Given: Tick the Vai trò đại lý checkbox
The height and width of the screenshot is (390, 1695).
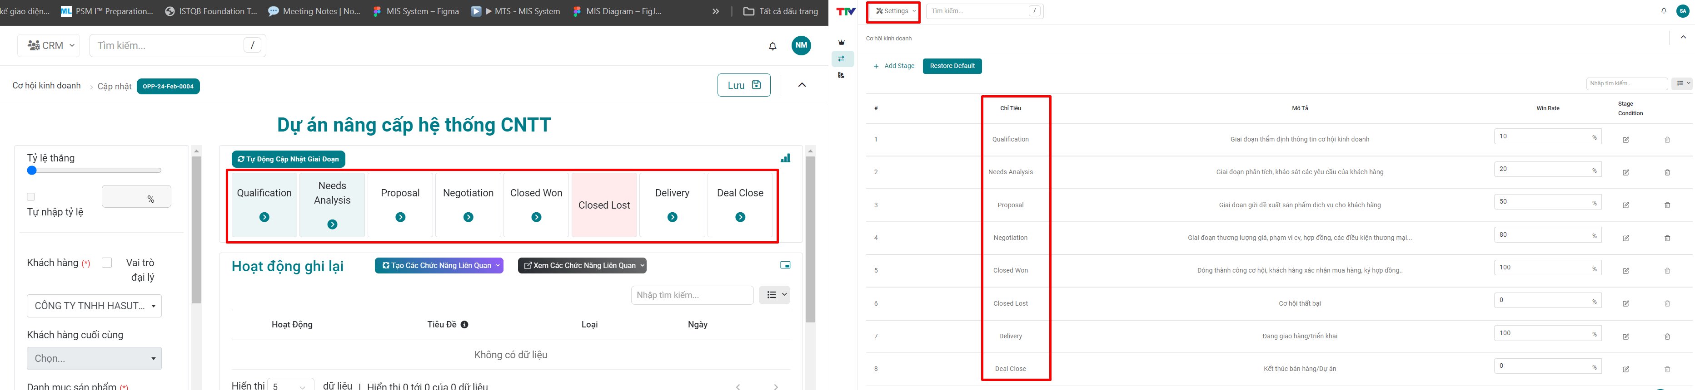Looking at the screenshot, I should click(107, 263).
